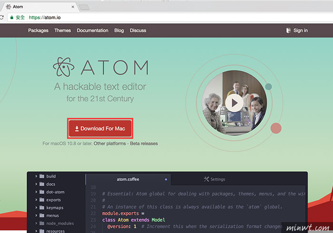
Task: Click the Atom favicon in the browser tab
Action: (x=9, y=7)
